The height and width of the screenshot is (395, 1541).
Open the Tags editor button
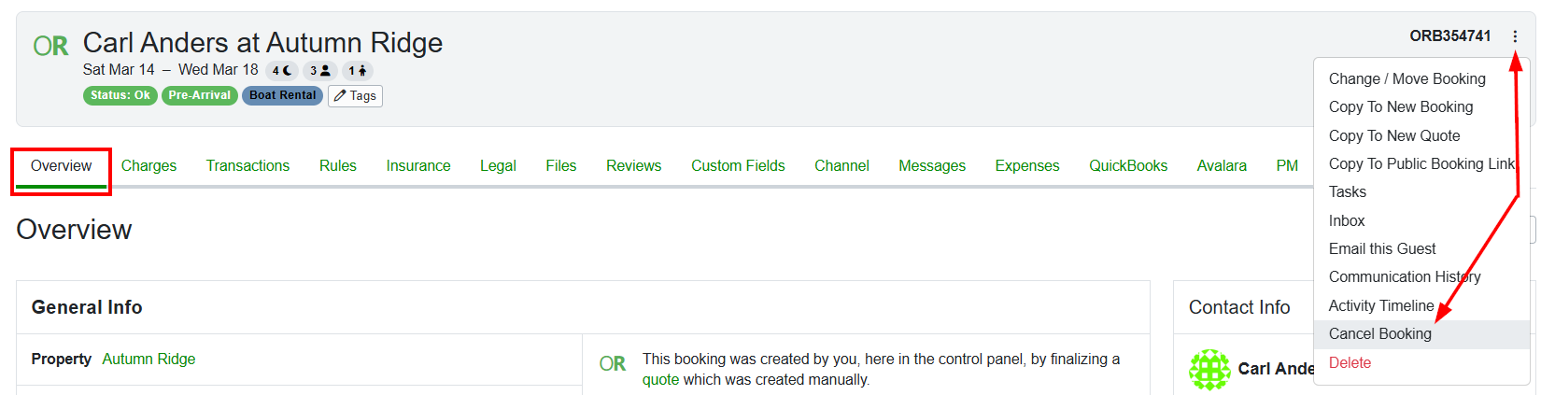pos(355,95)
